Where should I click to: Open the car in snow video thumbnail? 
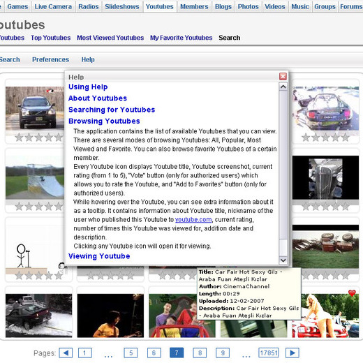[x=39, y=316]
